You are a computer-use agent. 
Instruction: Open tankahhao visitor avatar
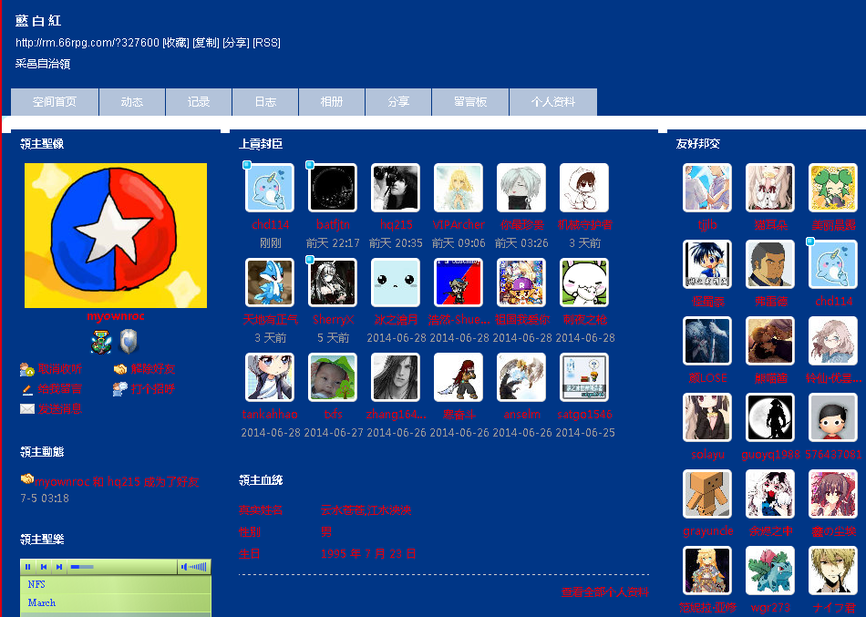pos(270,378)
